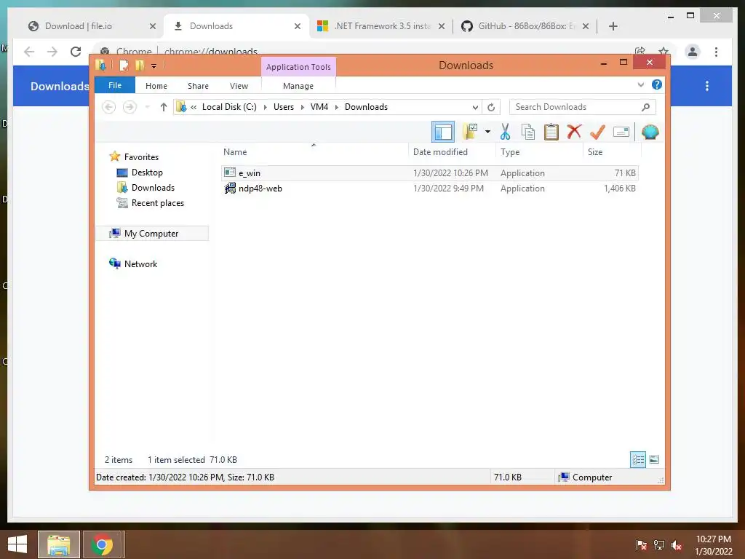Image resolution: width=745 pixels, height=559 pixels.
Task: Reload the Chrome page
Action: [76, 52]
